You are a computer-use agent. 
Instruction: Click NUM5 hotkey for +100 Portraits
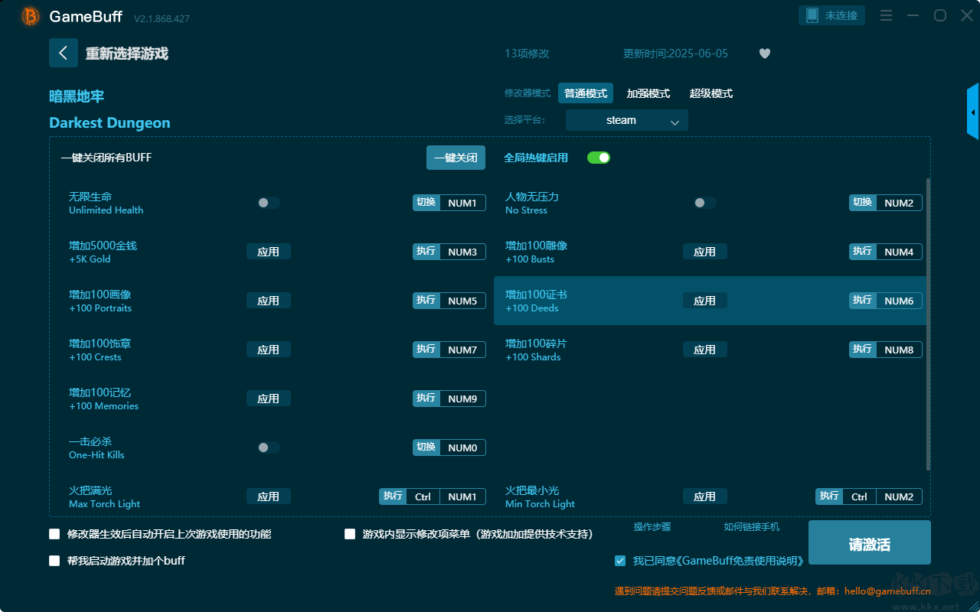(x=462, y=301)
